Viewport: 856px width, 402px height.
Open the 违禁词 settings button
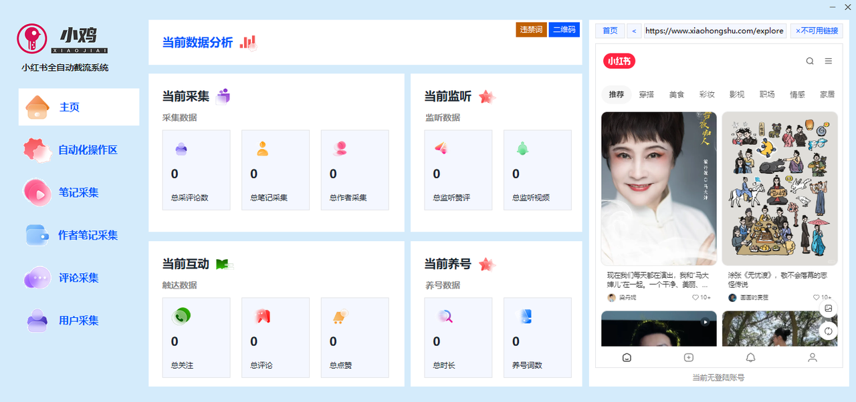[530, 29]
